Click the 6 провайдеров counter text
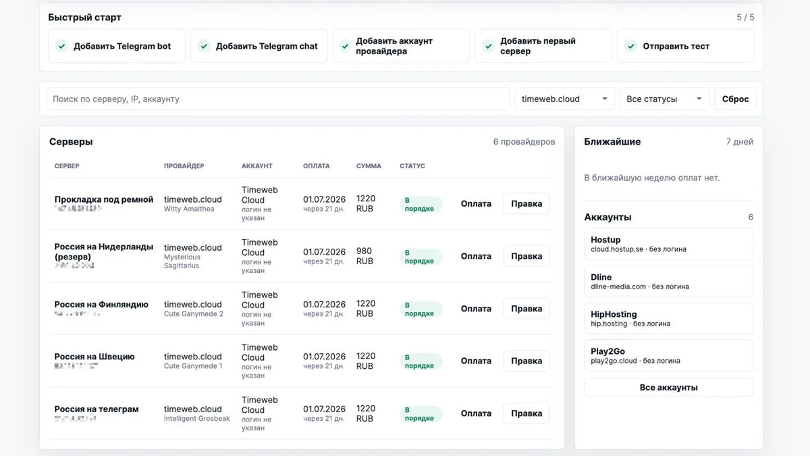Image resolution: width=810 pixels, height=456 pixels. click(524, 142)
